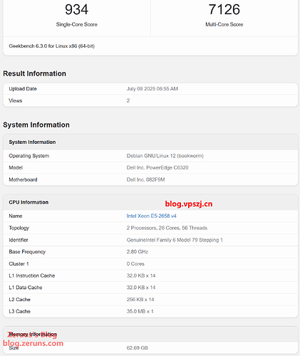Image resolution: width=300 pixels, height=356 pixels.
Task: Click the Result Information heading
Action: tap(34, 73)
